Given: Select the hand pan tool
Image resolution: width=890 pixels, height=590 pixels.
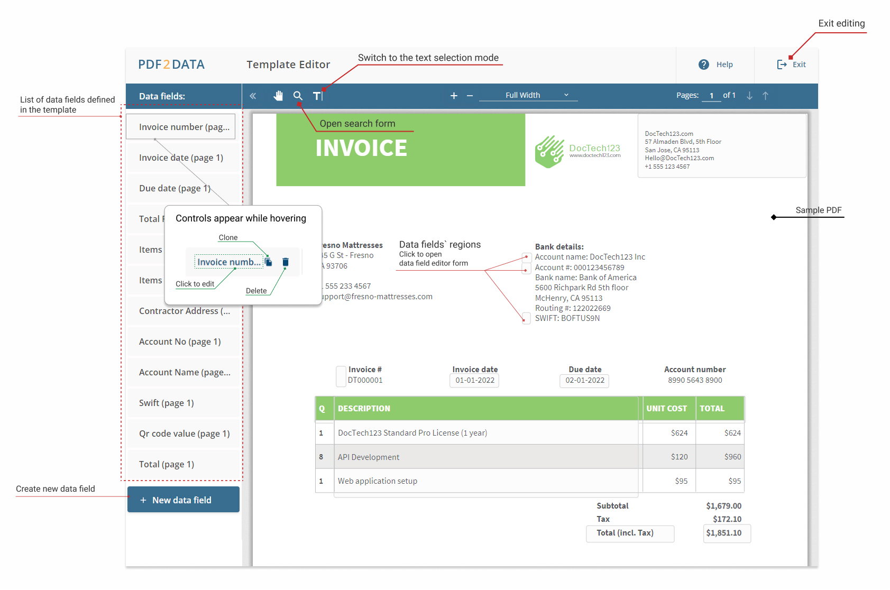Looking at the screenshot, I should 278,96.
